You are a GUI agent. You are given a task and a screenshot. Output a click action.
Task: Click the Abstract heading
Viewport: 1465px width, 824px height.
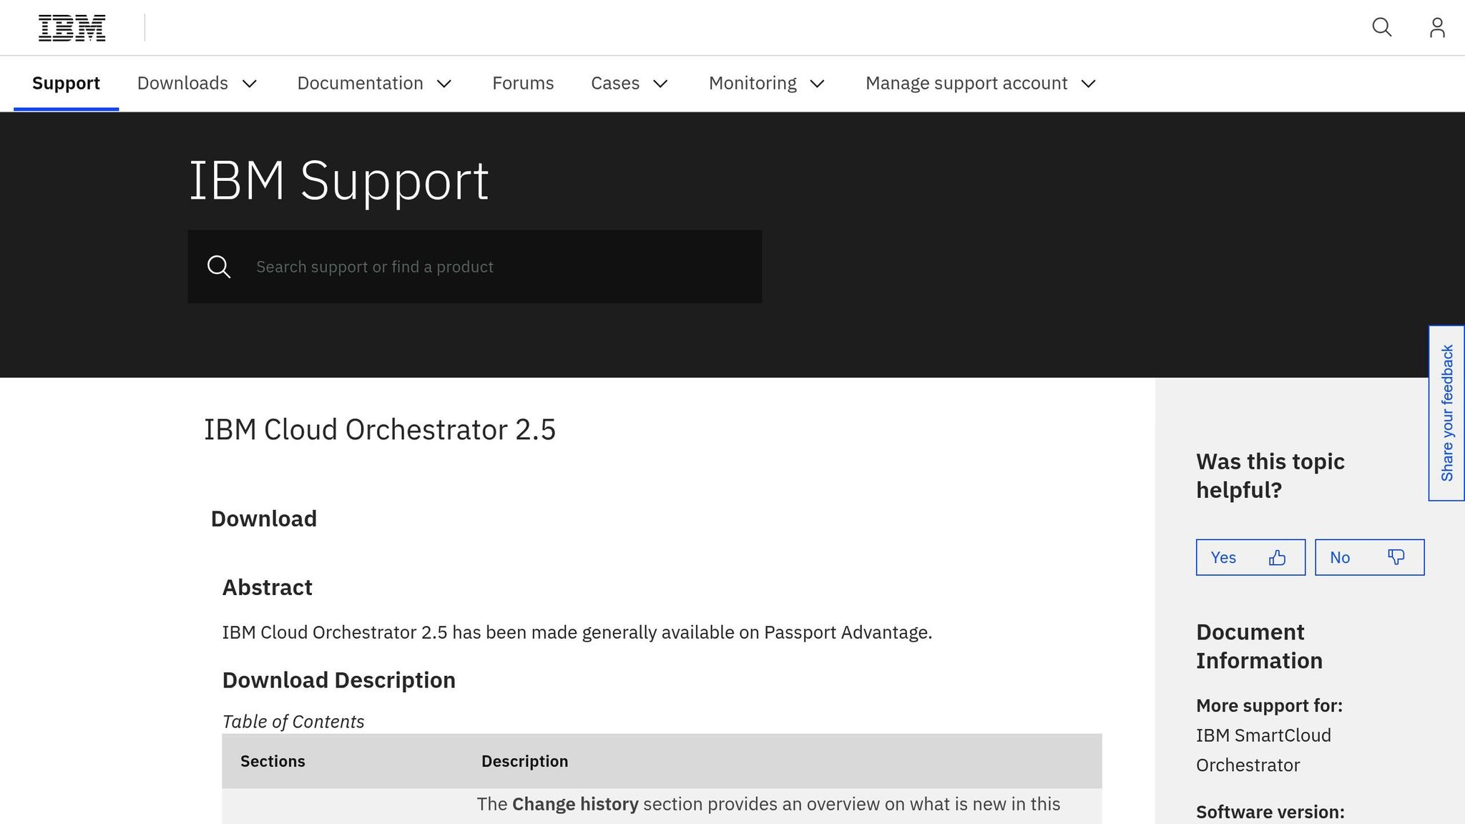268,587
